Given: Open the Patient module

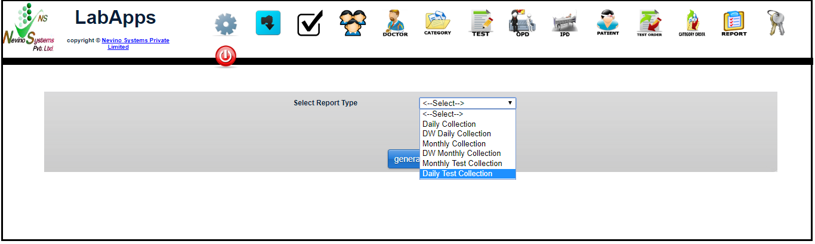Looking at the screenshot, I should [607, 24].
